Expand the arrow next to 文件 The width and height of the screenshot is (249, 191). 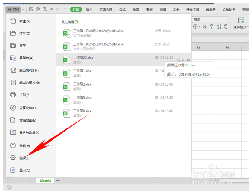(23, 10)
